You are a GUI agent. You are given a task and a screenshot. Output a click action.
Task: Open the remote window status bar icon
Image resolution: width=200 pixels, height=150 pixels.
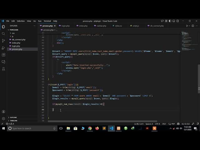2,124
